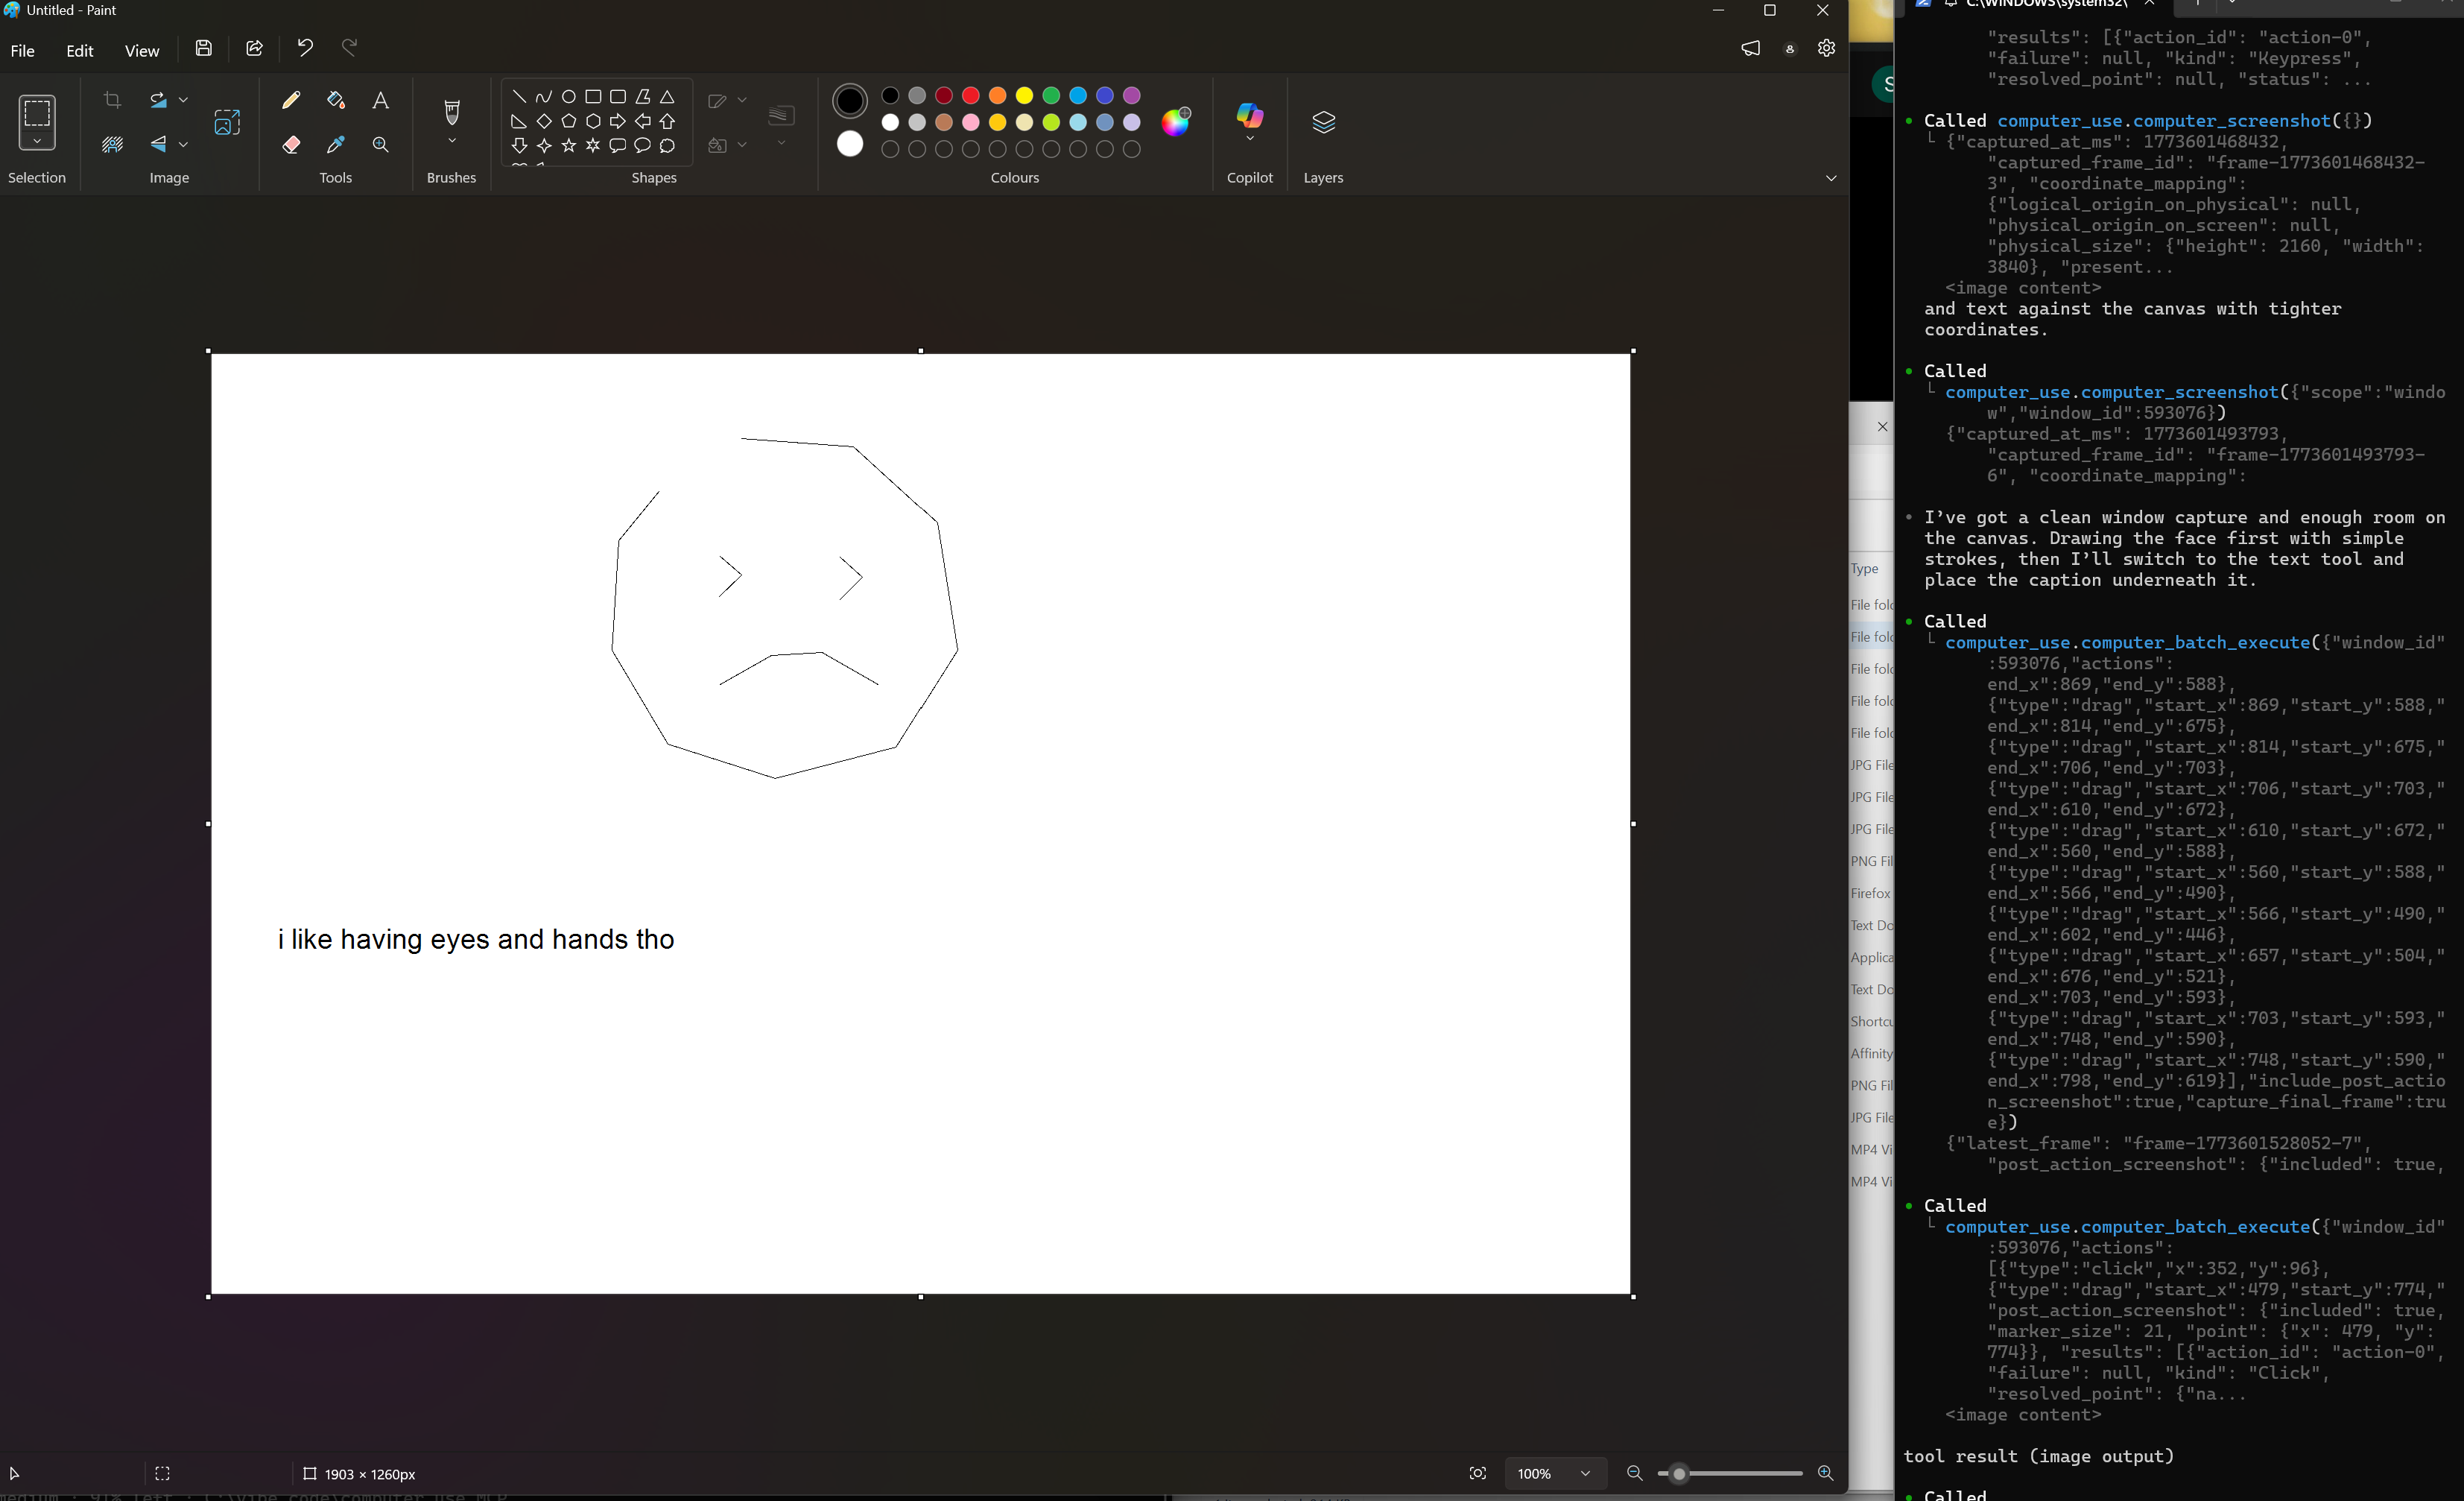Select the five-point star shape
2464x1501 pixels.
click(x=568, y=146)
